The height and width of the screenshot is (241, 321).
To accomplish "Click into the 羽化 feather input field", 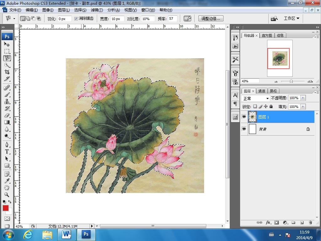I will (65, 19).
